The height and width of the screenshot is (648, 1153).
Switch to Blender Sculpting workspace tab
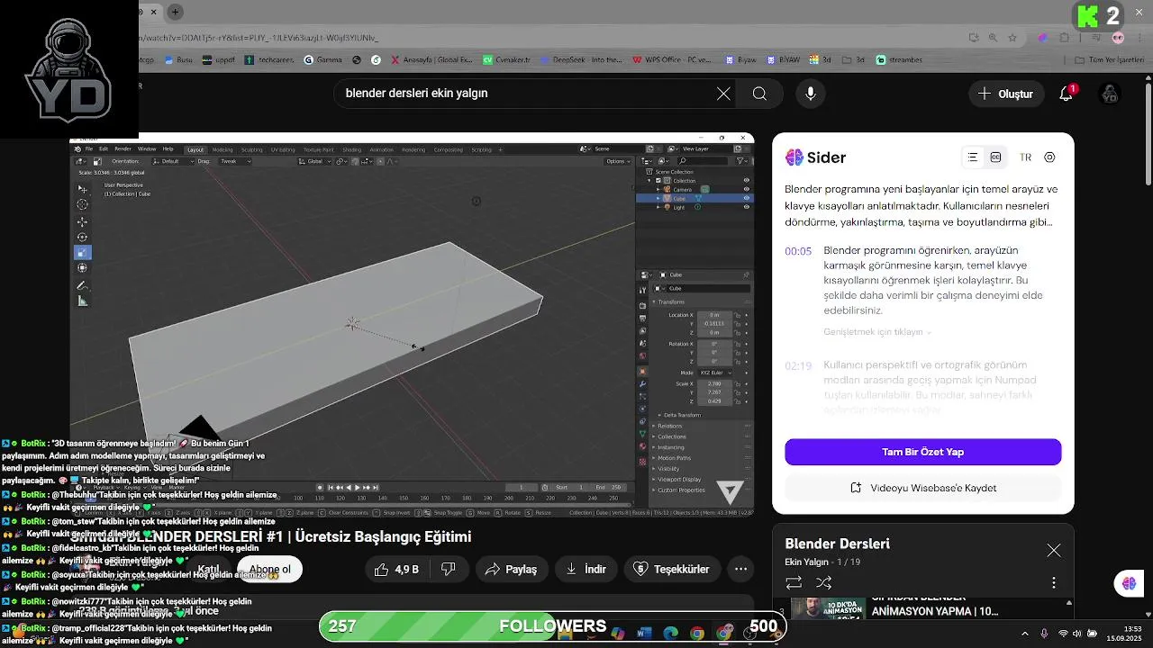coord(251,149)
